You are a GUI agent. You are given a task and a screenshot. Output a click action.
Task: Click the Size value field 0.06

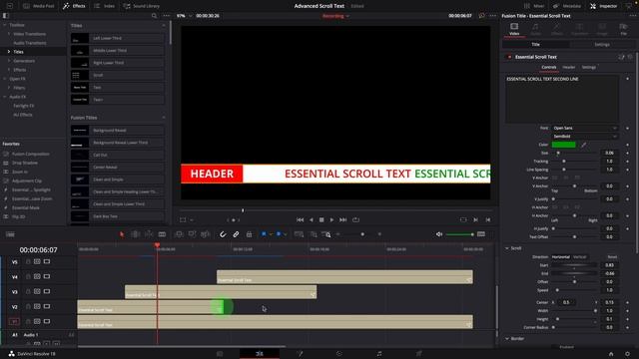click(x=609, y=153)
